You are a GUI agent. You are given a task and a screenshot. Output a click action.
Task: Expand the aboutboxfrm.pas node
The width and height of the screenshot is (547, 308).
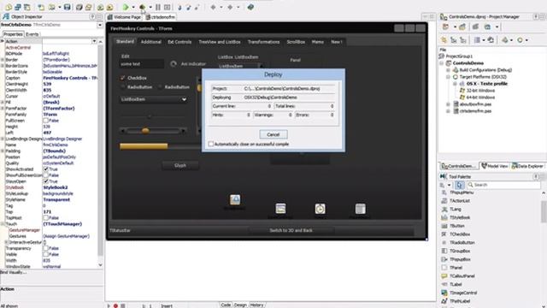click(448, 104)
